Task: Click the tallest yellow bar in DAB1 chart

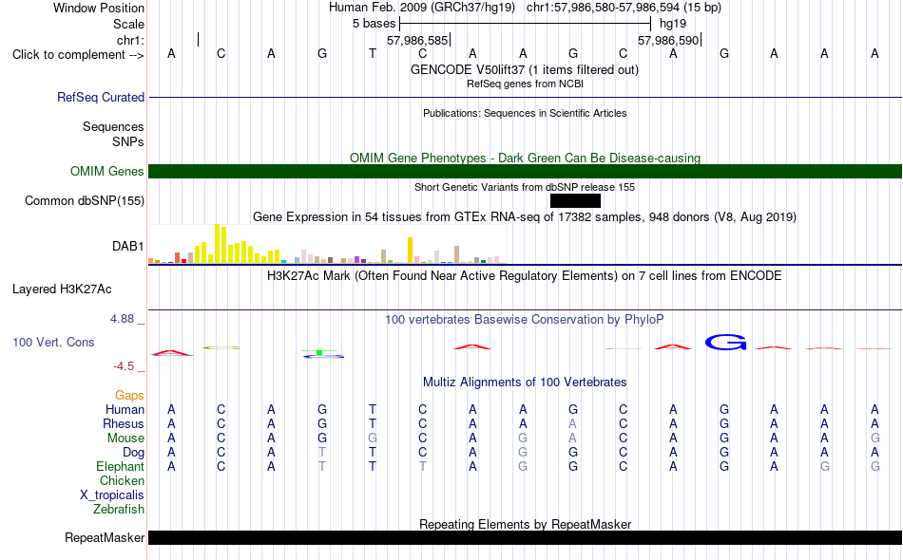Action: (x=218, y=244)
